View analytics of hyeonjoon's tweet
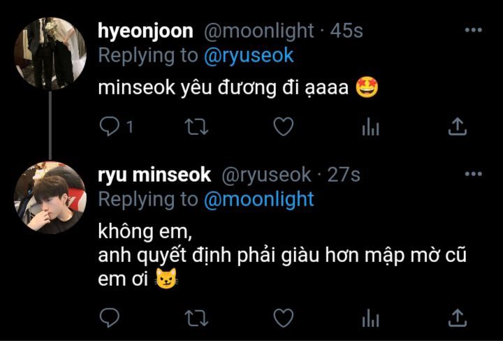 tap(370, 126)
